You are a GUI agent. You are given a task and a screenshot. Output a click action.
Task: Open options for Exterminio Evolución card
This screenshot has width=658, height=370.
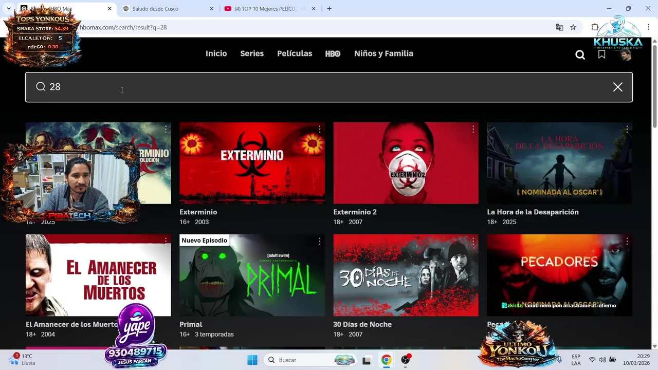pos(166,129)
